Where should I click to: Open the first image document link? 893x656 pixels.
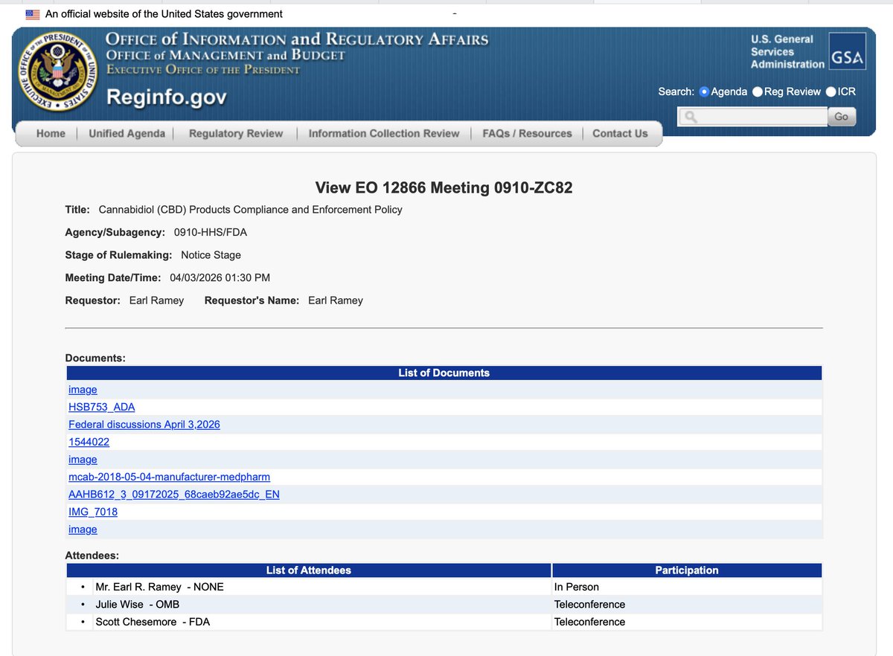click(83, 390)
